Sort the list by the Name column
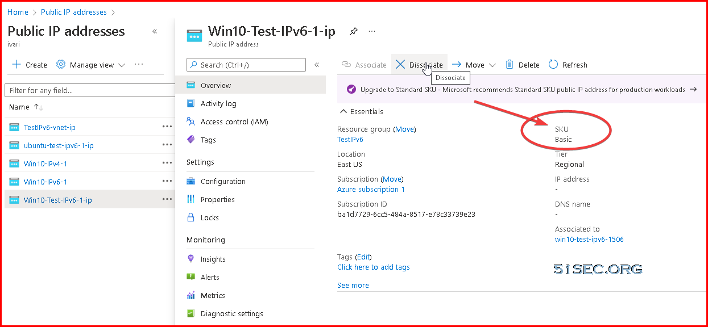This screenshot has height=327, width=708. pyautogui.click(x=26, y=107)
